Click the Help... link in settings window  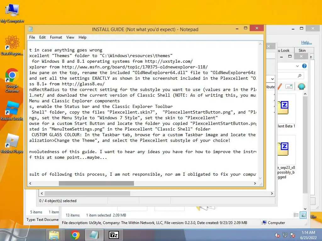pyautogui.click(x=306, y=42)
